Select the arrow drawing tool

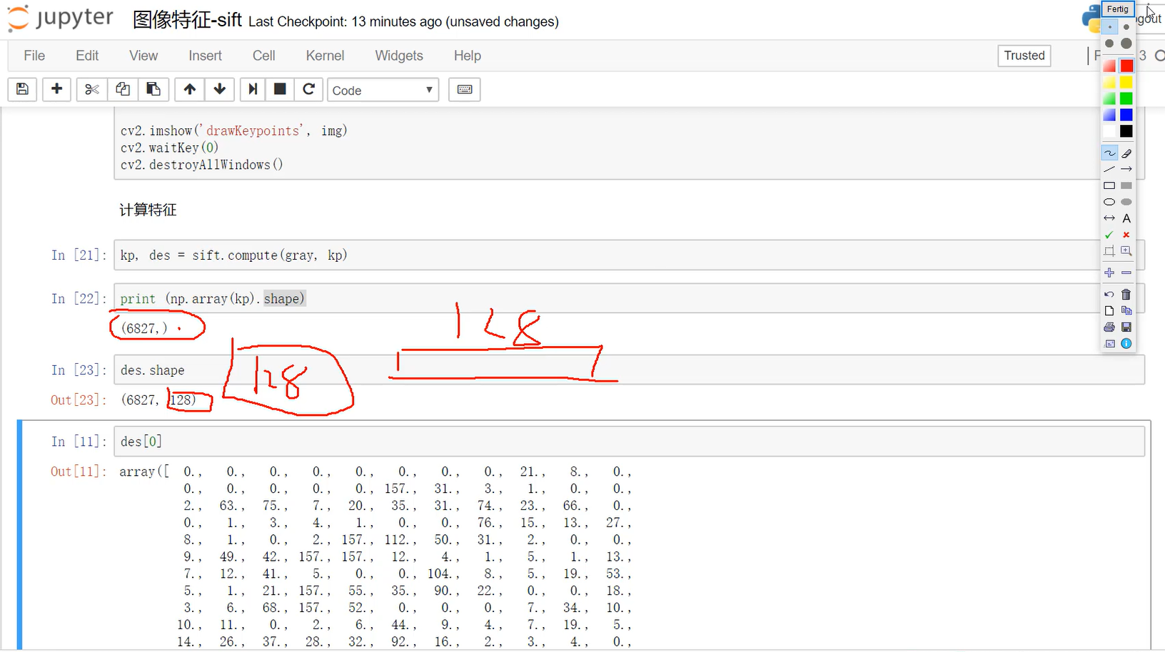point(1126,169)
